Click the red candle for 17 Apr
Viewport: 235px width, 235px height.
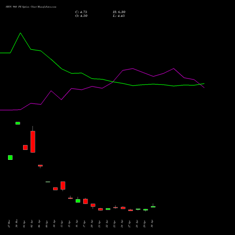coord(86,201)
